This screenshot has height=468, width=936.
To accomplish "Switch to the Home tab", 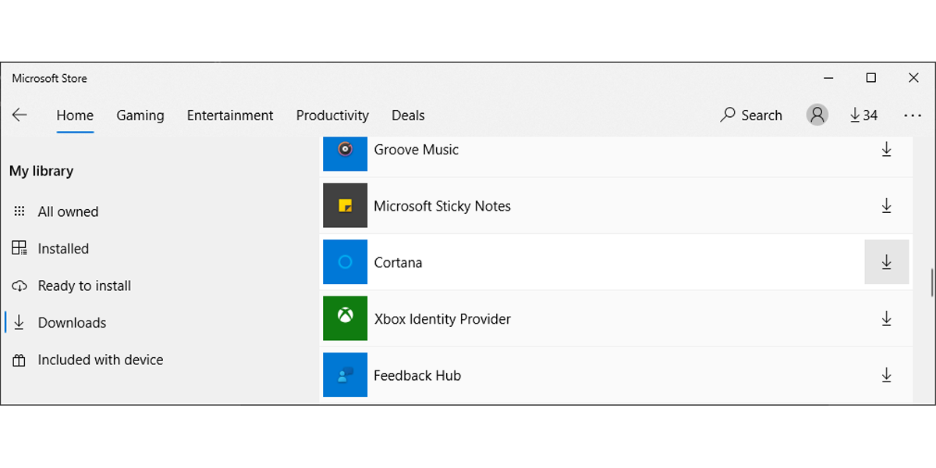I will pyautogui.click(x=75, y=115).
